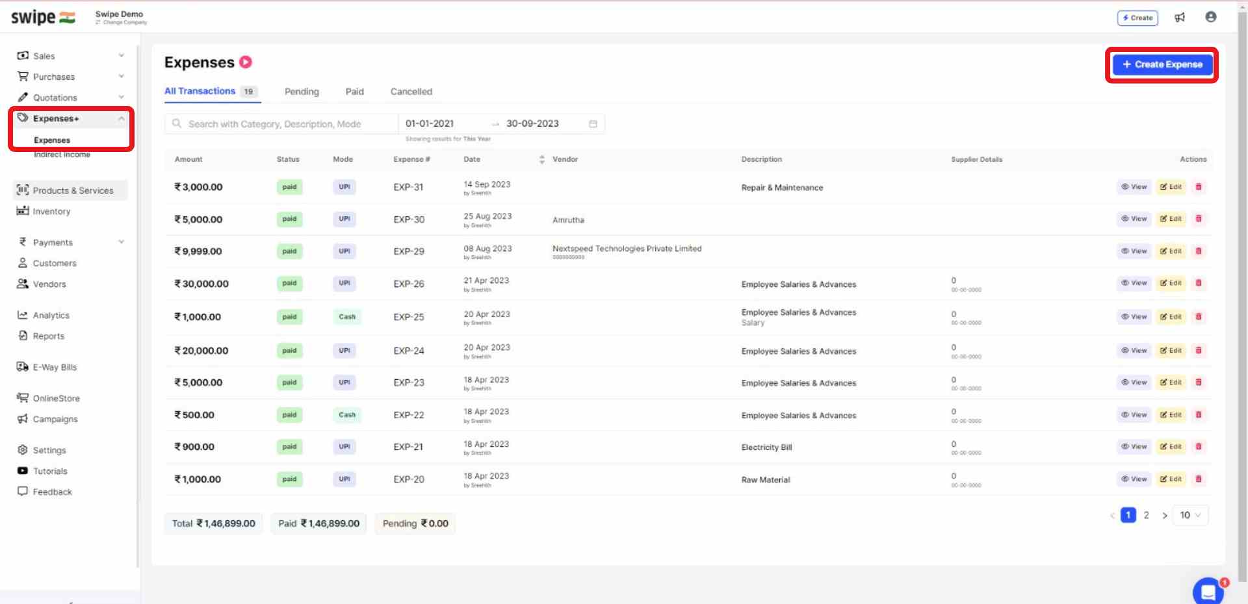Click the announcements megaphone icon in header

1180,18
